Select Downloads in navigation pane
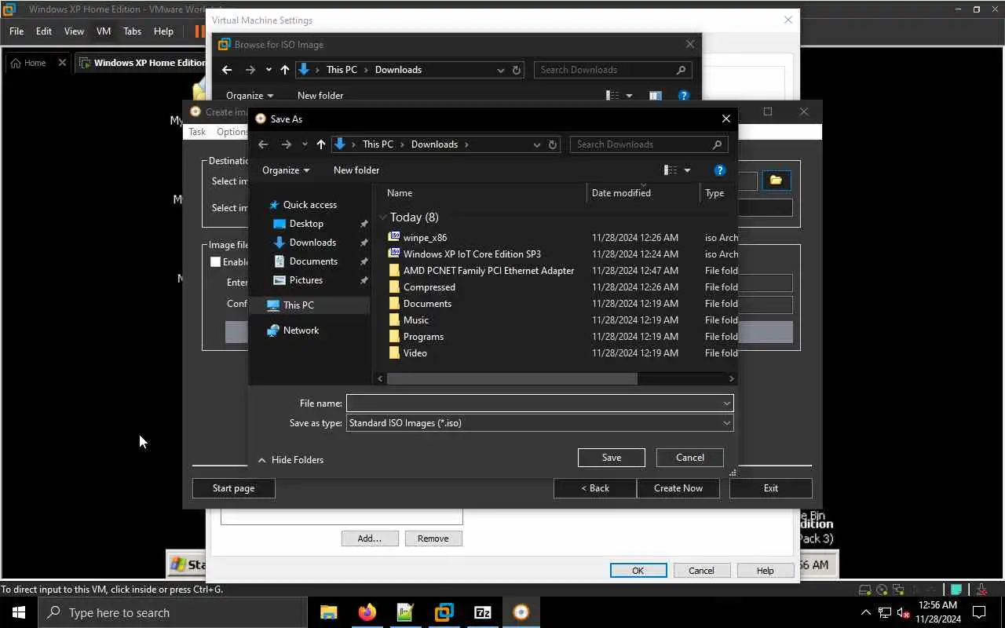Viewport: 1005px width, 628px height. [312, 243]
